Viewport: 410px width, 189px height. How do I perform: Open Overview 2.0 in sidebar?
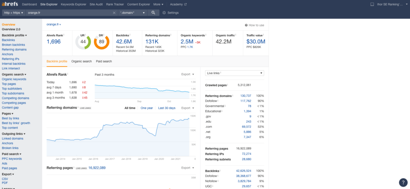click(11, 29)
